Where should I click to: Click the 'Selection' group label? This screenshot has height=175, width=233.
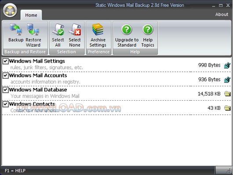[x=66, y=52]
